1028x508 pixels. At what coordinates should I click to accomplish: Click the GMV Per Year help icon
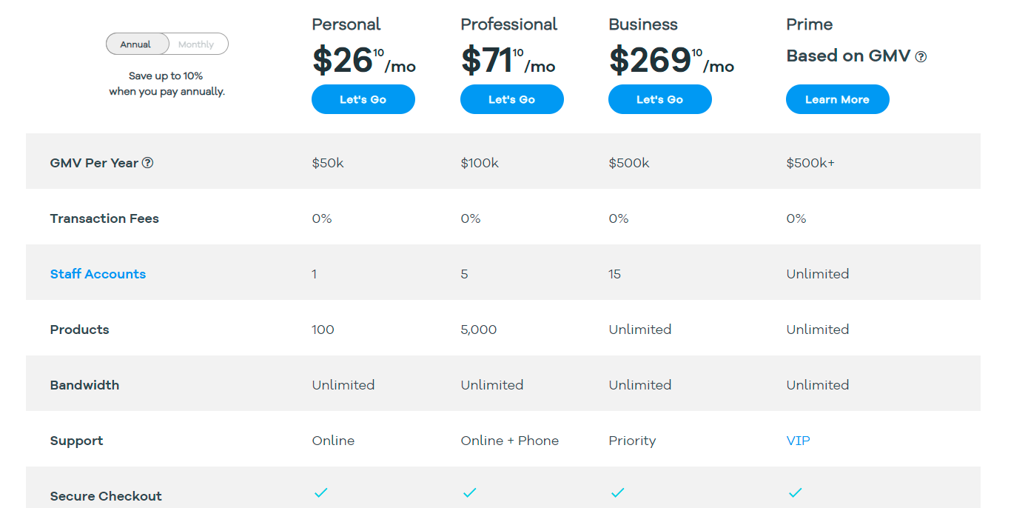[x=147, y=163]
